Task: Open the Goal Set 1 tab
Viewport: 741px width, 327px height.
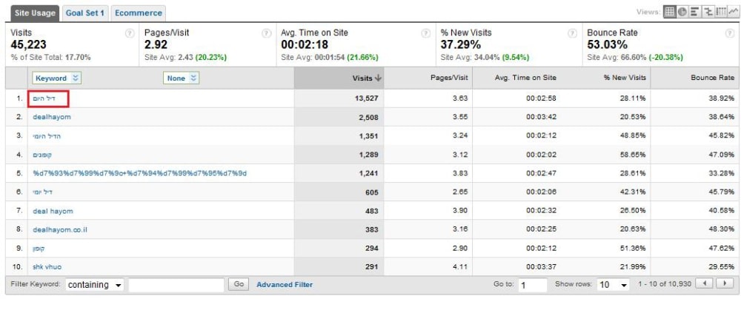Action: click(85, 13)
